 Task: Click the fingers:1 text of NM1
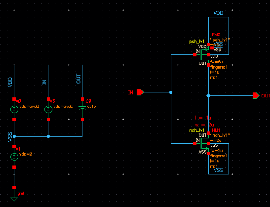pos(219,156)
